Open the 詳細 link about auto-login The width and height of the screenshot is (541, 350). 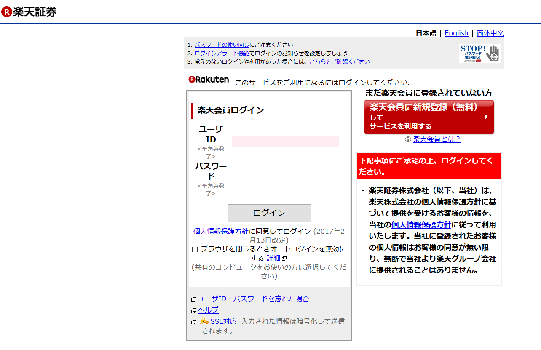point(273,258)
